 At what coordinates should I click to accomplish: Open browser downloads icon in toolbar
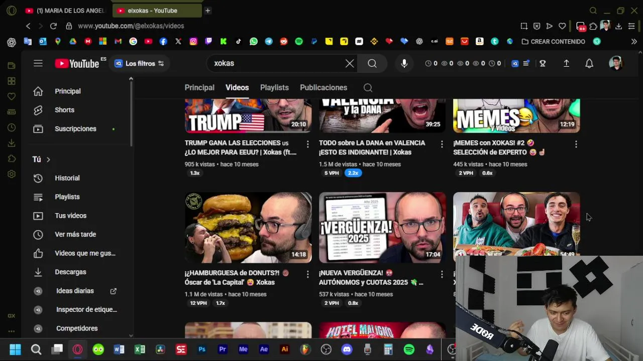tap(619, 26)
